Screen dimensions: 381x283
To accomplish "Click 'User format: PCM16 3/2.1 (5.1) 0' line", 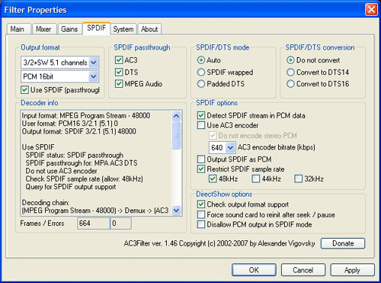I will point(70,124).
